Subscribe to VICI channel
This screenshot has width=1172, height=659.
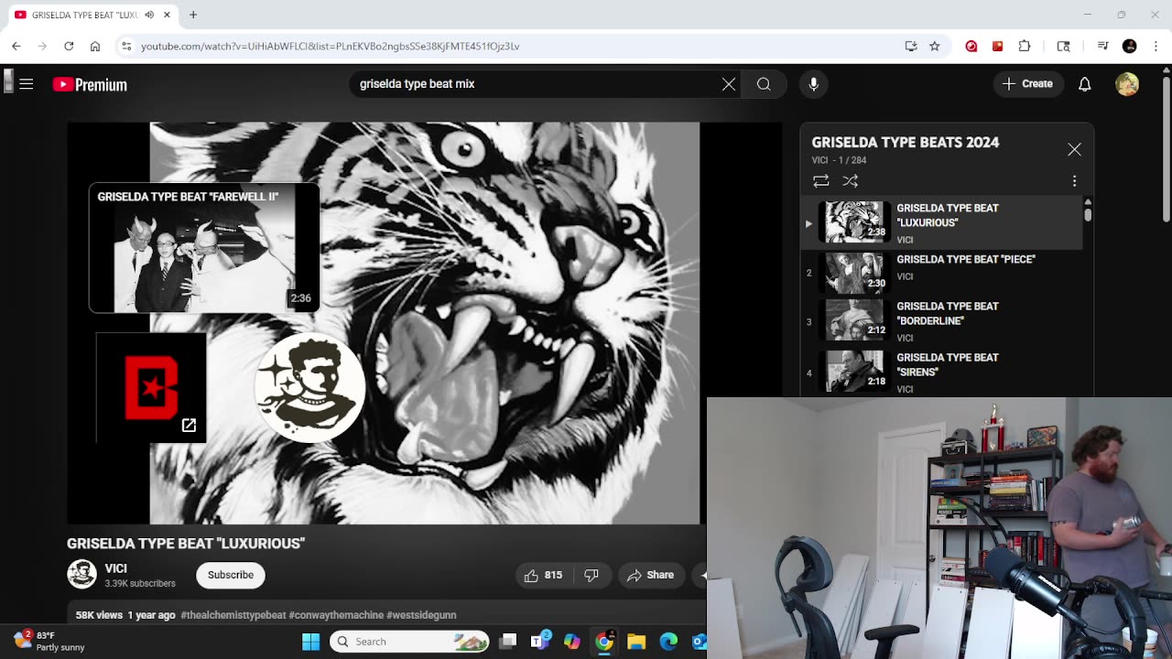[x=231, y=575]
